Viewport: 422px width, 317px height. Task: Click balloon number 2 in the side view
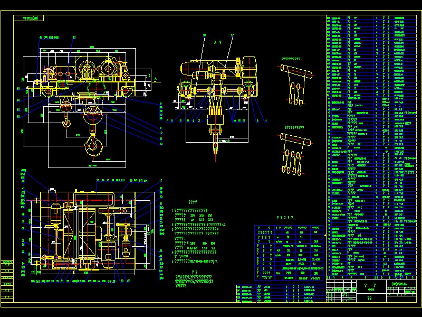tap(257, 121)
